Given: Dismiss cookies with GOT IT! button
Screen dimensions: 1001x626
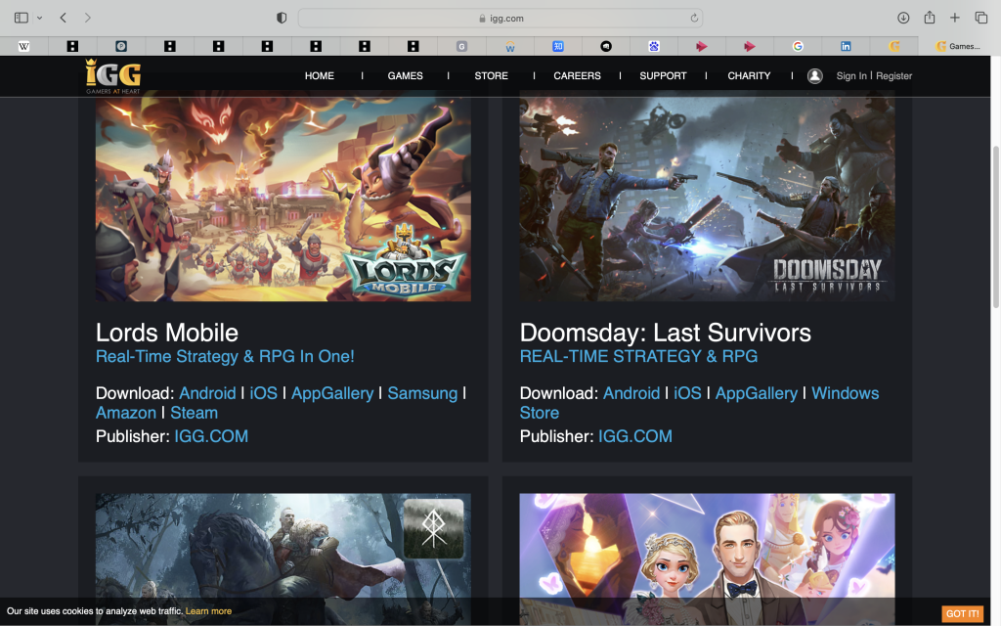Looking at the screenshot, I should coord(962,613).
